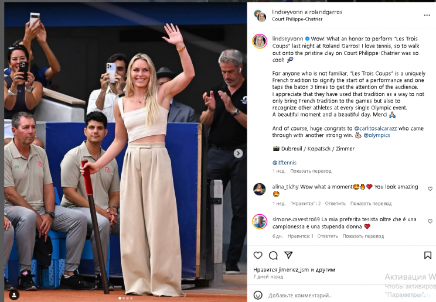Open the @carlitosalcarazz mention link

(376, 128)
